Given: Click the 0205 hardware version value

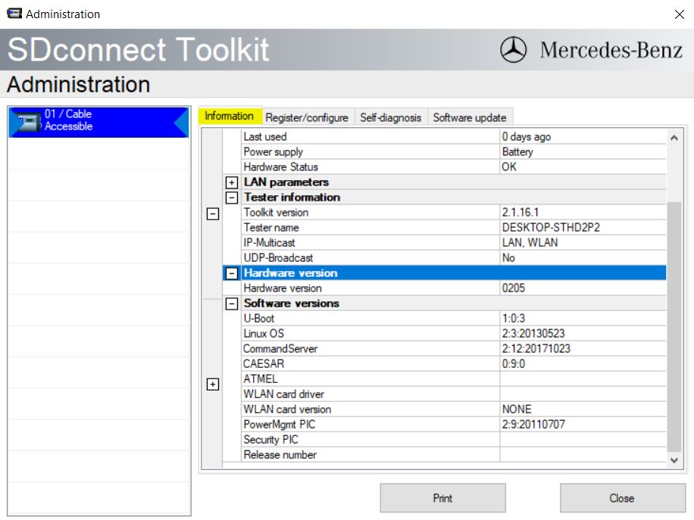Looking at the screenshot, I should point(513,288).
